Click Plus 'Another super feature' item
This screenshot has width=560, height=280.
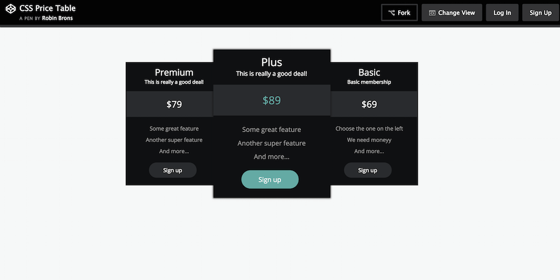(x=272, y=143)
